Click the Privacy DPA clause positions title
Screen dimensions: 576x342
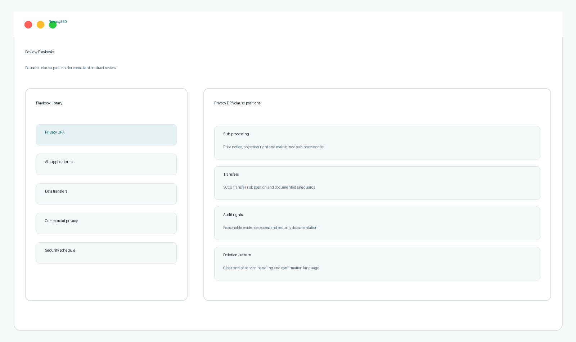(x=237, y=103)
